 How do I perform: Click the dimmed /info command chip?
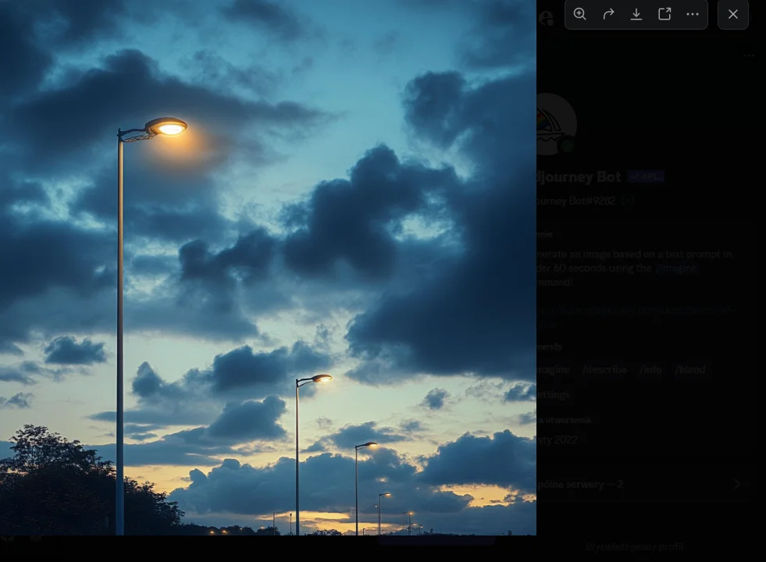(x=650, y=370)
